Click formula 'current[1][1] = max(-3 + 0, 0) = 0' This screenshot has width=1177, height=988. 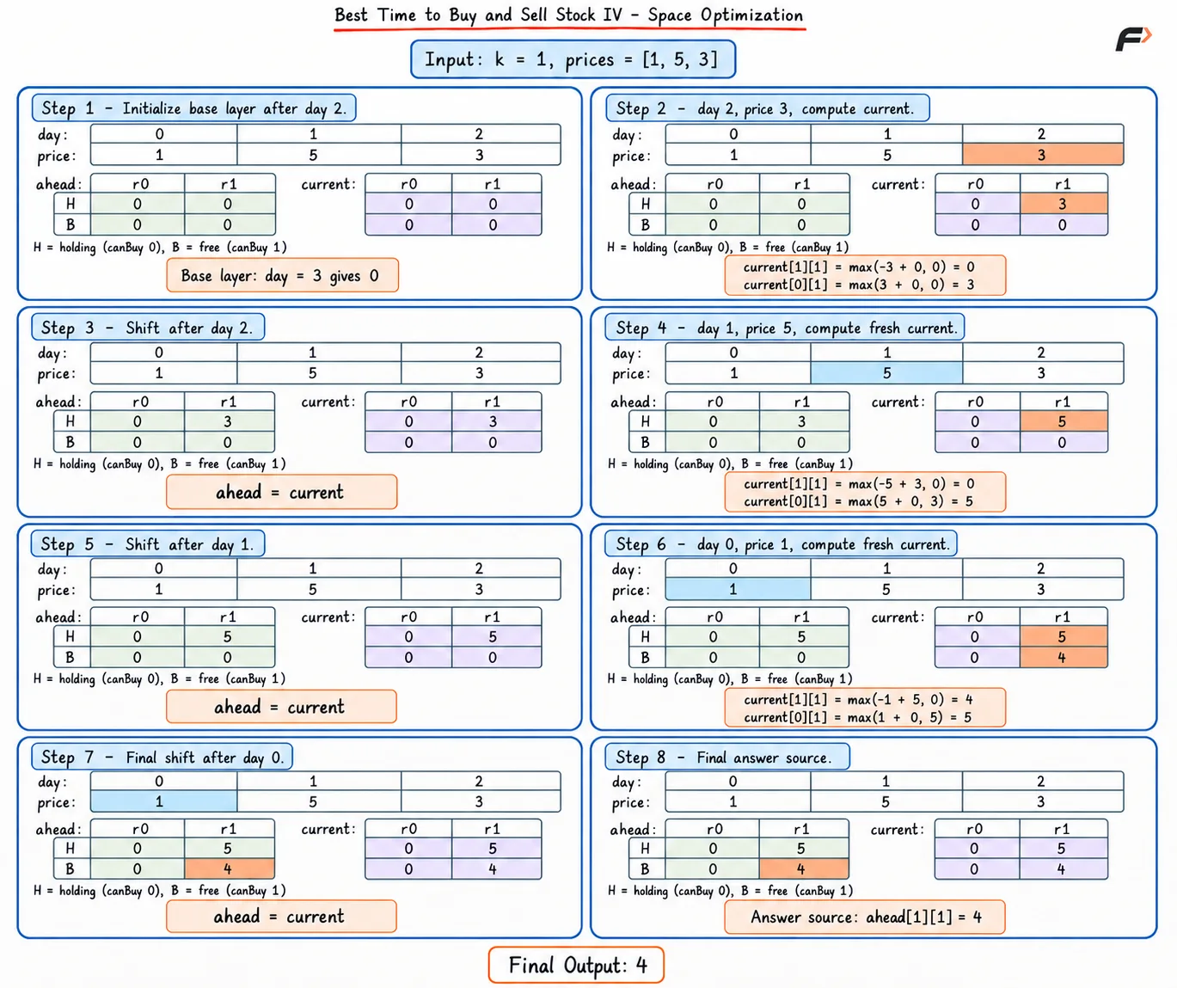tap(859, 267)
